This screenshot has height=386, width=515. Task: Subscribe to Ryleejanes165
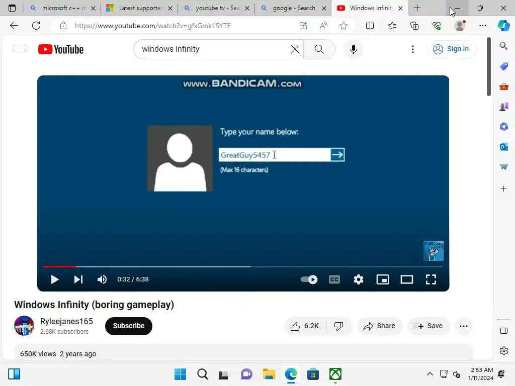(129, 326)
